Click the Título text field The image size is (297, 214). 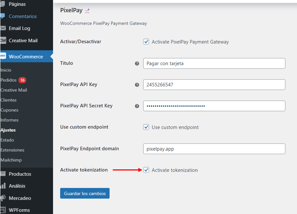point(214,63)
